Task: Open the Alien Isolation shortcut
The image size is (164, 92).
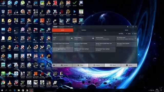Action: pos(42,22)
